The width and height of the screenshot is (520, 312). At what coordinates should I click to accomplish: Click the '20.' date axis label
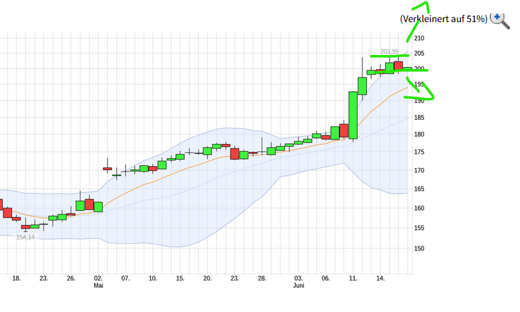207,279
